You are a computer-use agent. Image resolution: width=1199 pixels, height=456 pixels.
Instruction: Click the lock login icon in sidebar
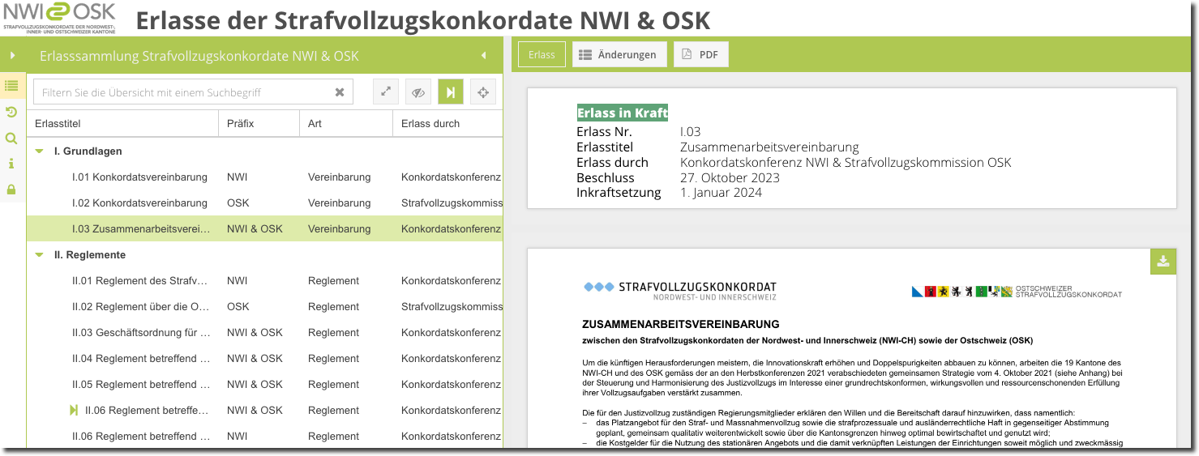tap(11, 190)
